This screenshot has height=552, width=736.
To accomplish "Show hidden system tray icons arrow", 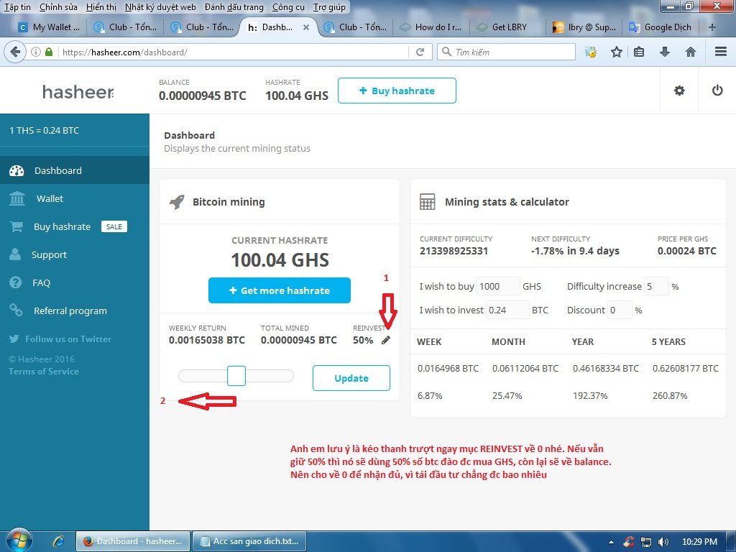I will click(611, 542).
